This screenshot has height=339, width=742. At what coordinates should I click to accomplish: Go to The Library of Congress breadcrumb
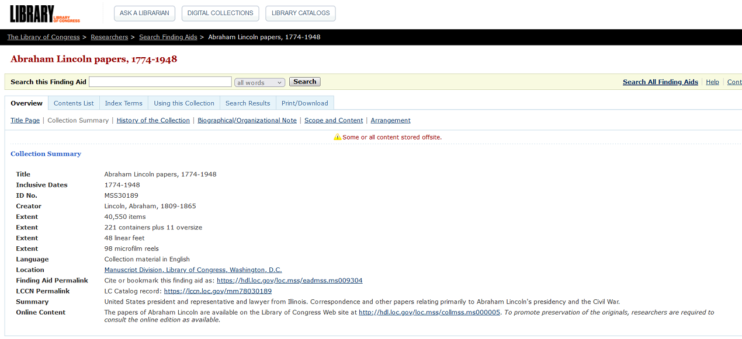pos(43,37)
